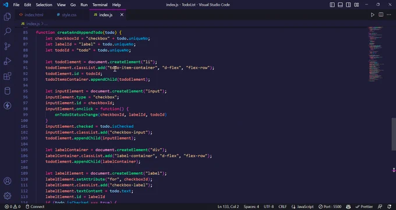This screenshot has height=210, width=396.
Task: Change end of line via CRLF
Action: point(282,207)
